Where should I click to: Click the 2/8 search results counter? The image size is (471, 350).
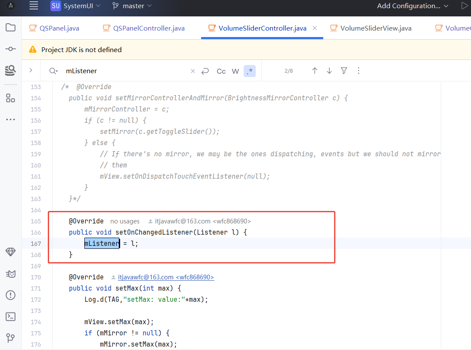coord(288,71)
